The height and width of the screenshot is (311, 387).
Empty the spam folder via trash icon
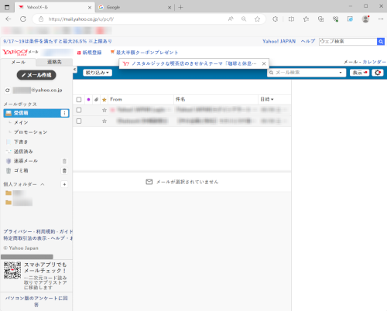coord(64,161)
